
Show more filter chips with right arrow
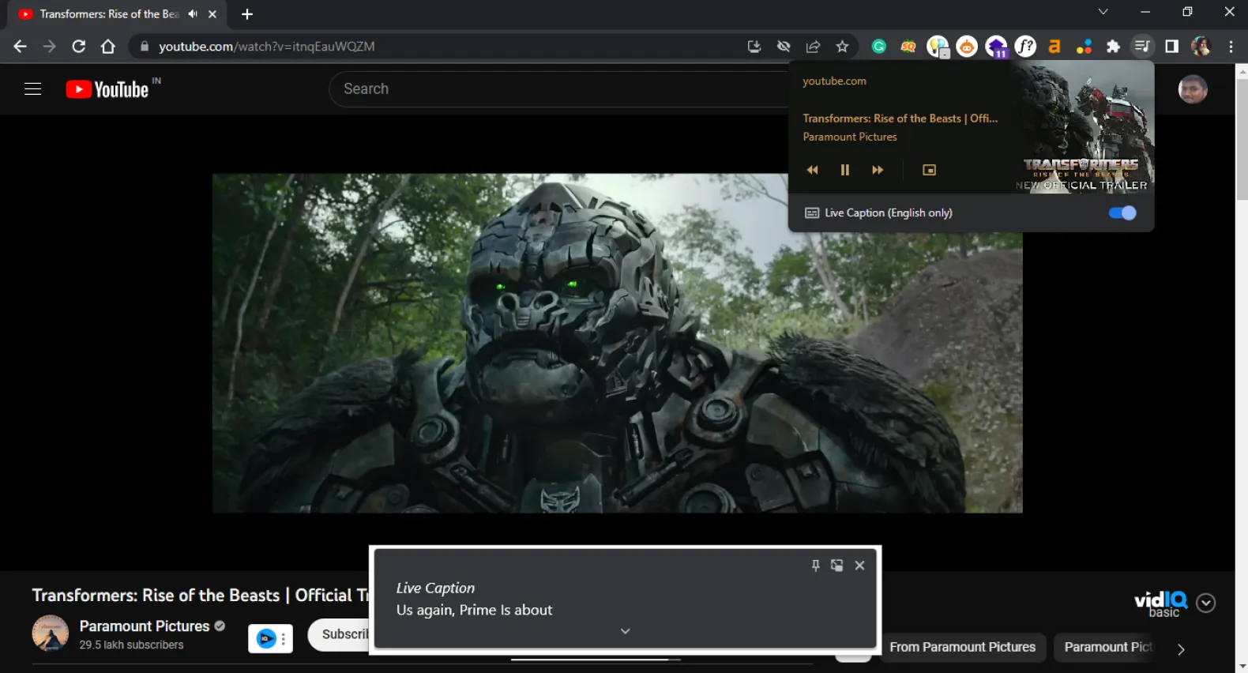point(1181,649)
